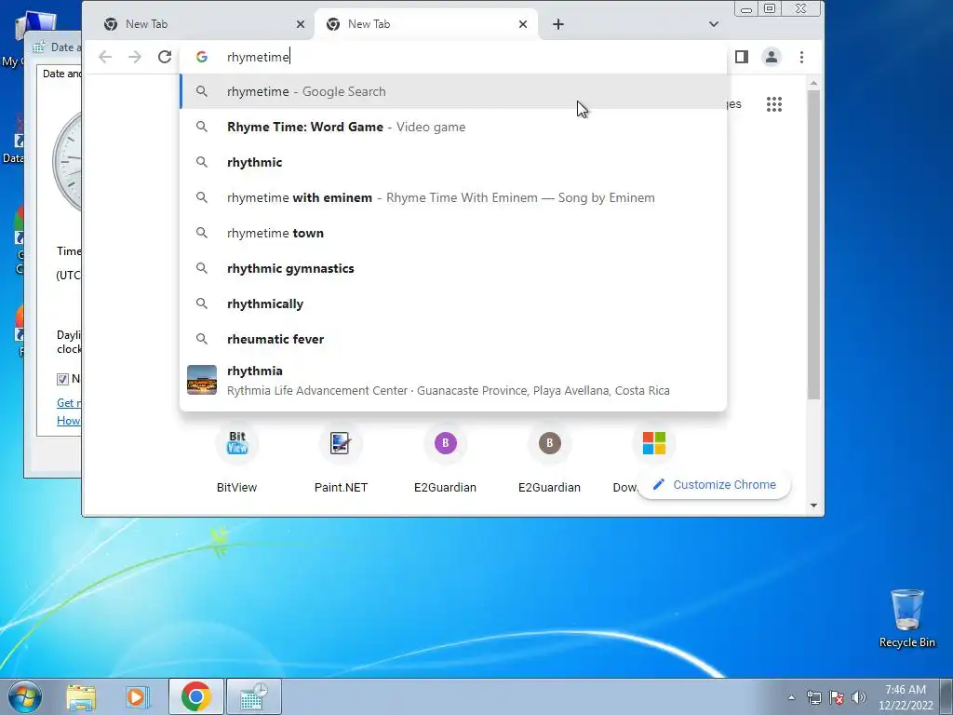
Task: Close the second, active New Tab
Action: (523, 24)
